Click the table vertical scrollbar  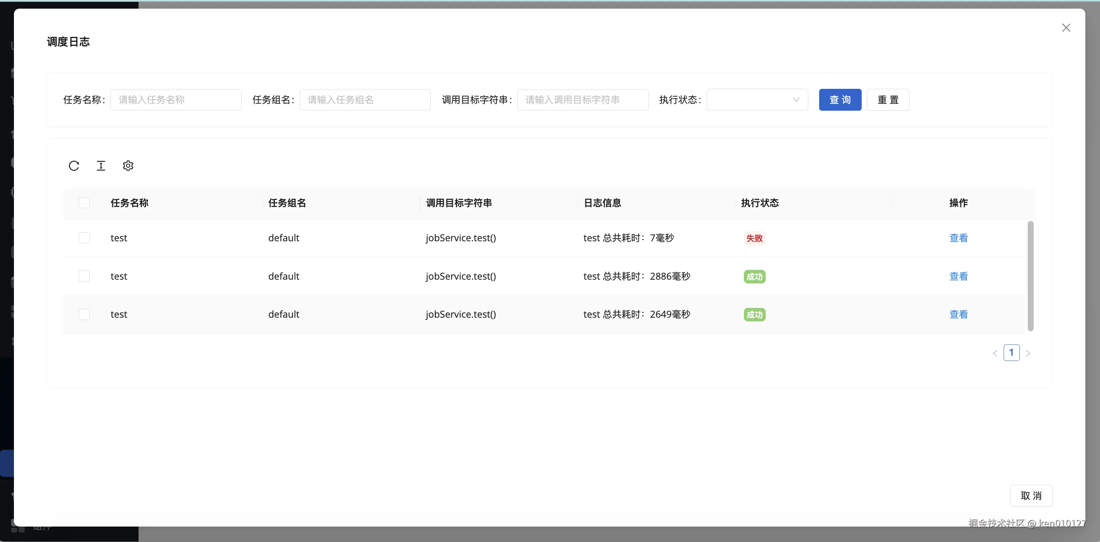(x=1030, y=276)
